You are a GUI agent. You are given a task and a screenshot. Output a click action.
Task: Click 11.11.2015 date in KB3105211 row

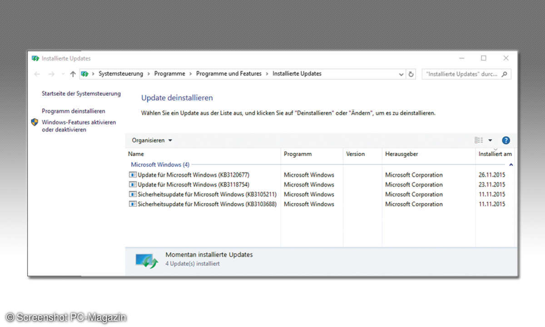[x=492, y=194]
